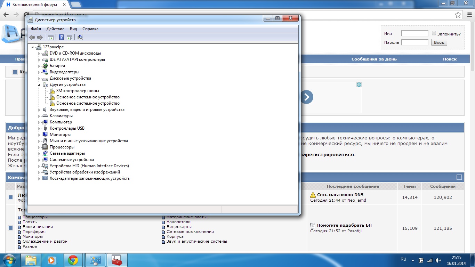Collapse the 123pavelpc root node

pos(33,47)
